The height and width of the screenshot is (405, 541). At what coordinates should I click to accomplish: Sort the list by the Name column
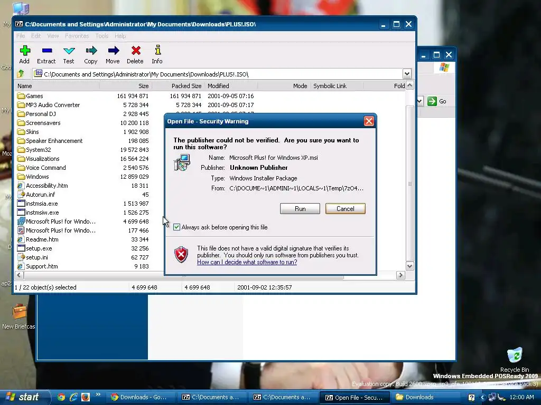tap(57, 86)
